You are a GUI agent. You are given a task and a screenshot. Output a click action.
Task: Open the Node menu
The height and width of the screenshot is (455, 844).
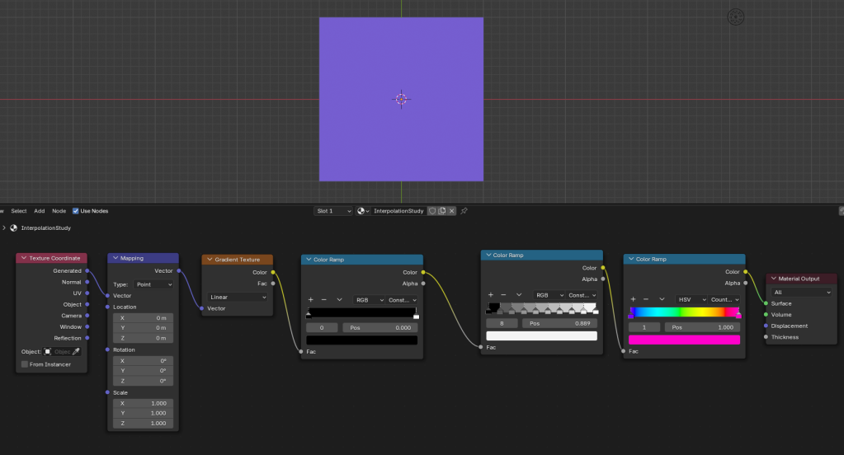59,211
